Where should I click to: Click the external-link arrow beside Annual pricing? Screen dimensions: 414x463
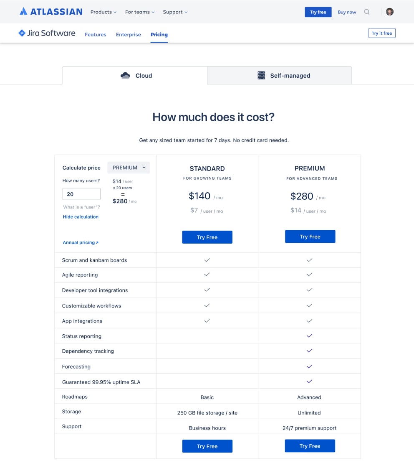97,242
